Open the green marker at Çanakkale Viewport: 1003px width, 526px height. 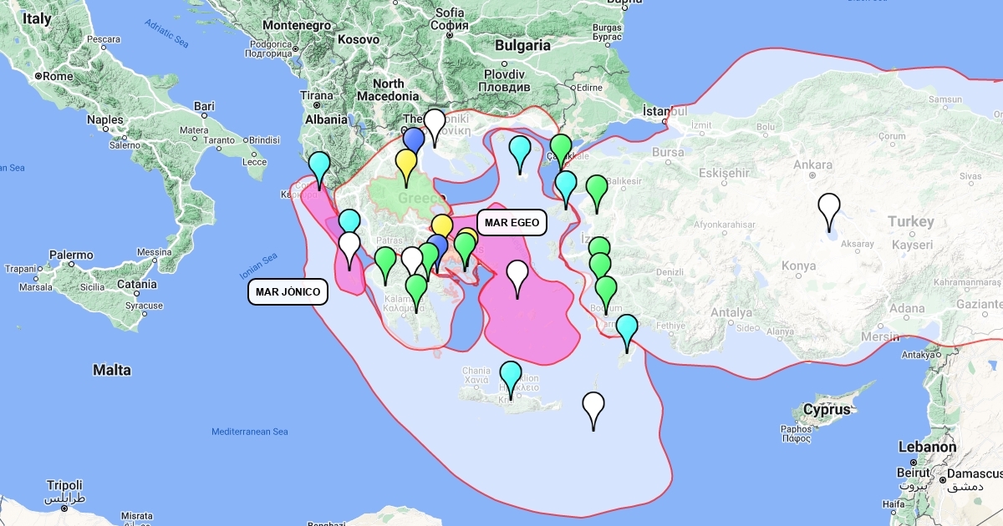561,148
